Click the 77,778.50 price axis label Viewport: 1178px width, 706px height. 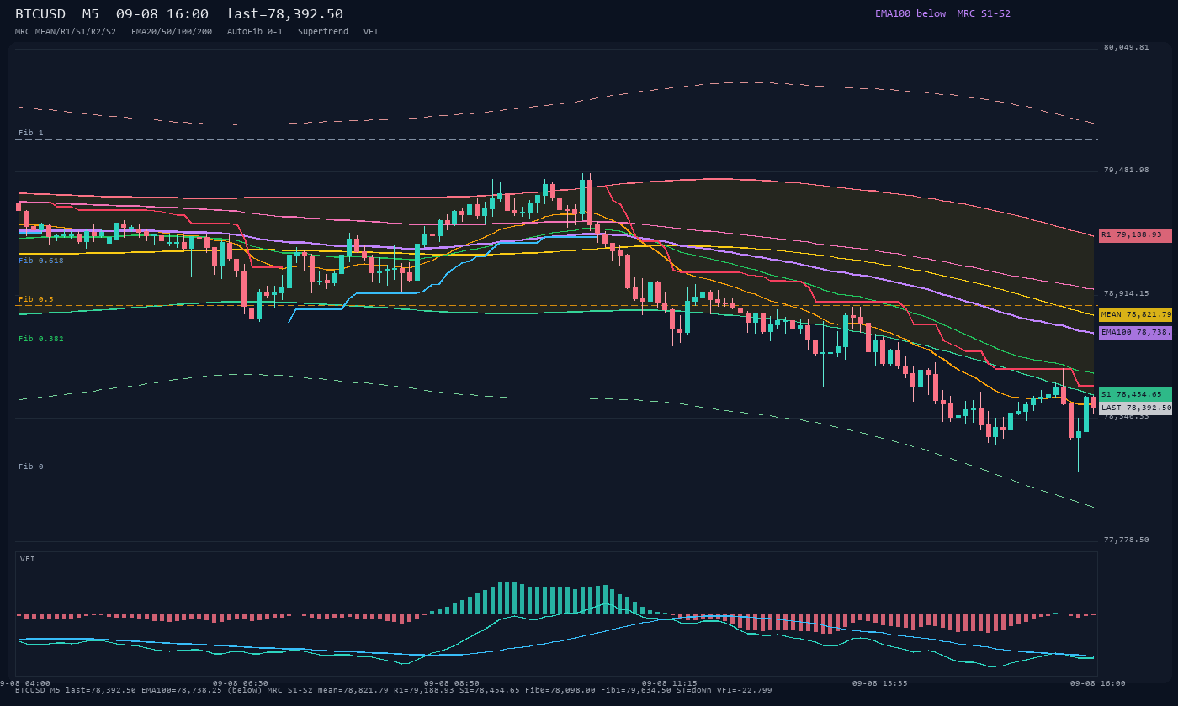[1126, 540]
